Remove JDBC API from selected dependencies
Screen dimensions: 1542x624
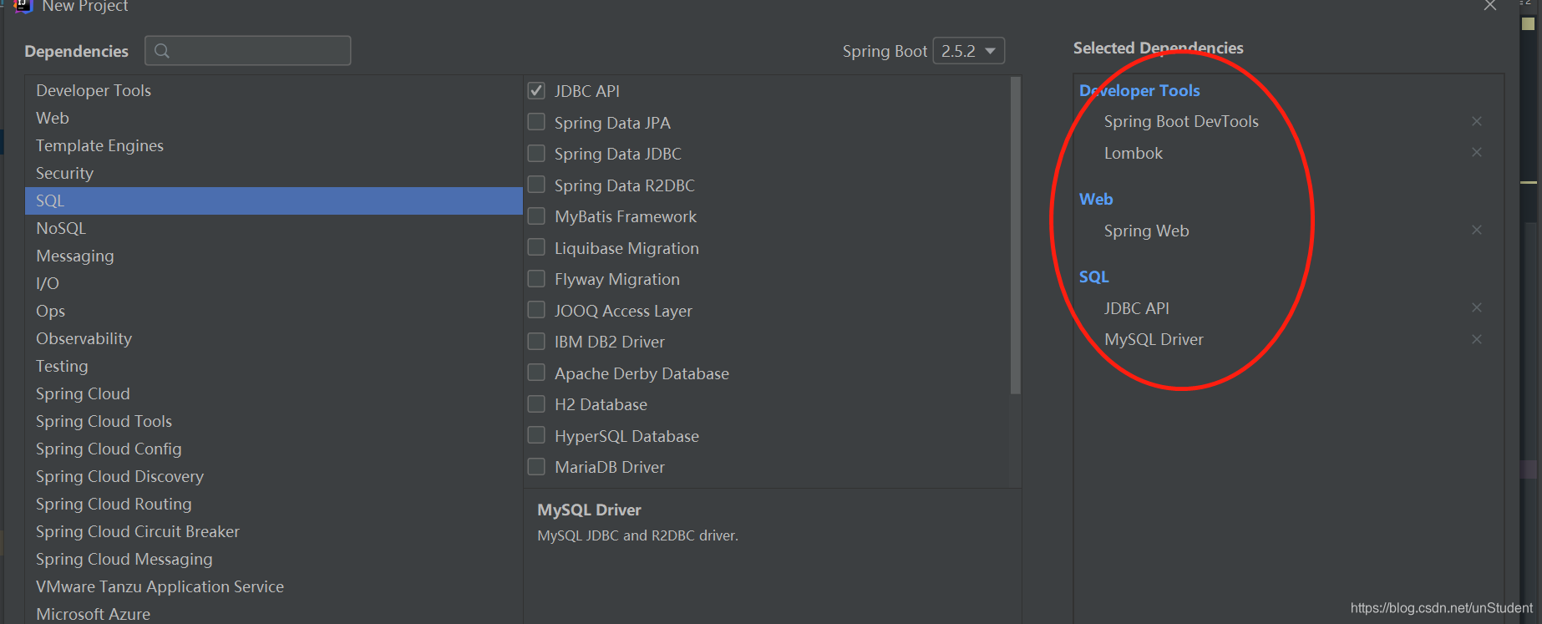(1477, 307)
